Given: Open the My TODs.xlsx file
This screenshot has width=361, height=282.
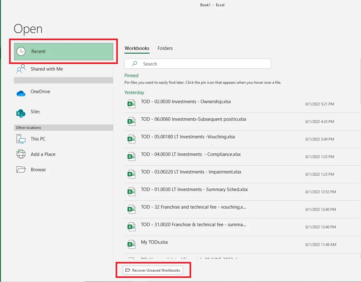Looking at the screenshot, I should (154, 242).
